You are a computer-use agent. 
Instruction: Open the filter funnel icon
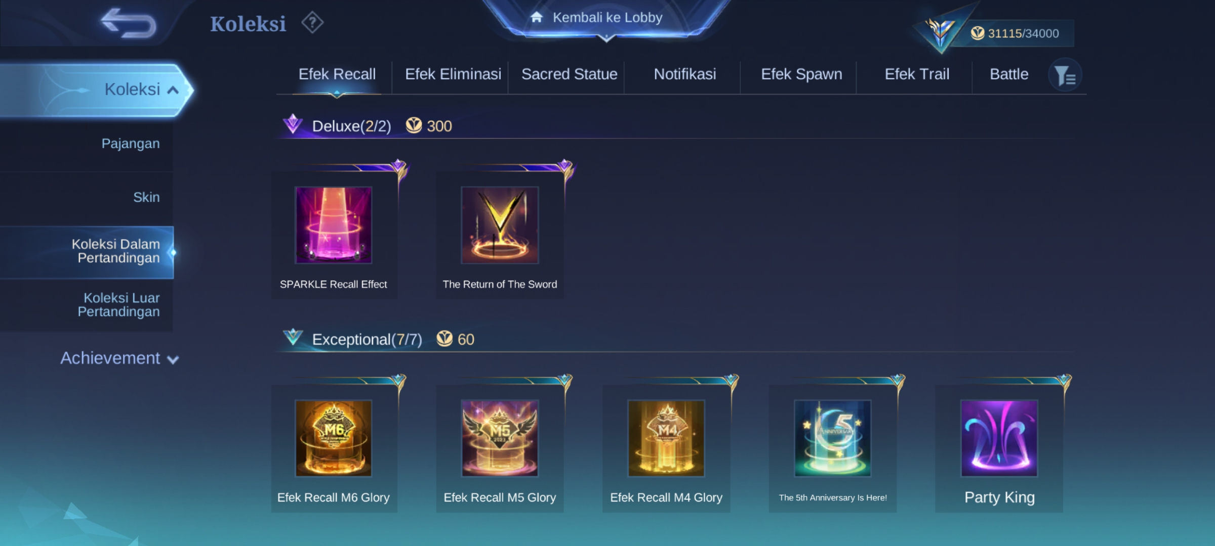pos(1065,75)
